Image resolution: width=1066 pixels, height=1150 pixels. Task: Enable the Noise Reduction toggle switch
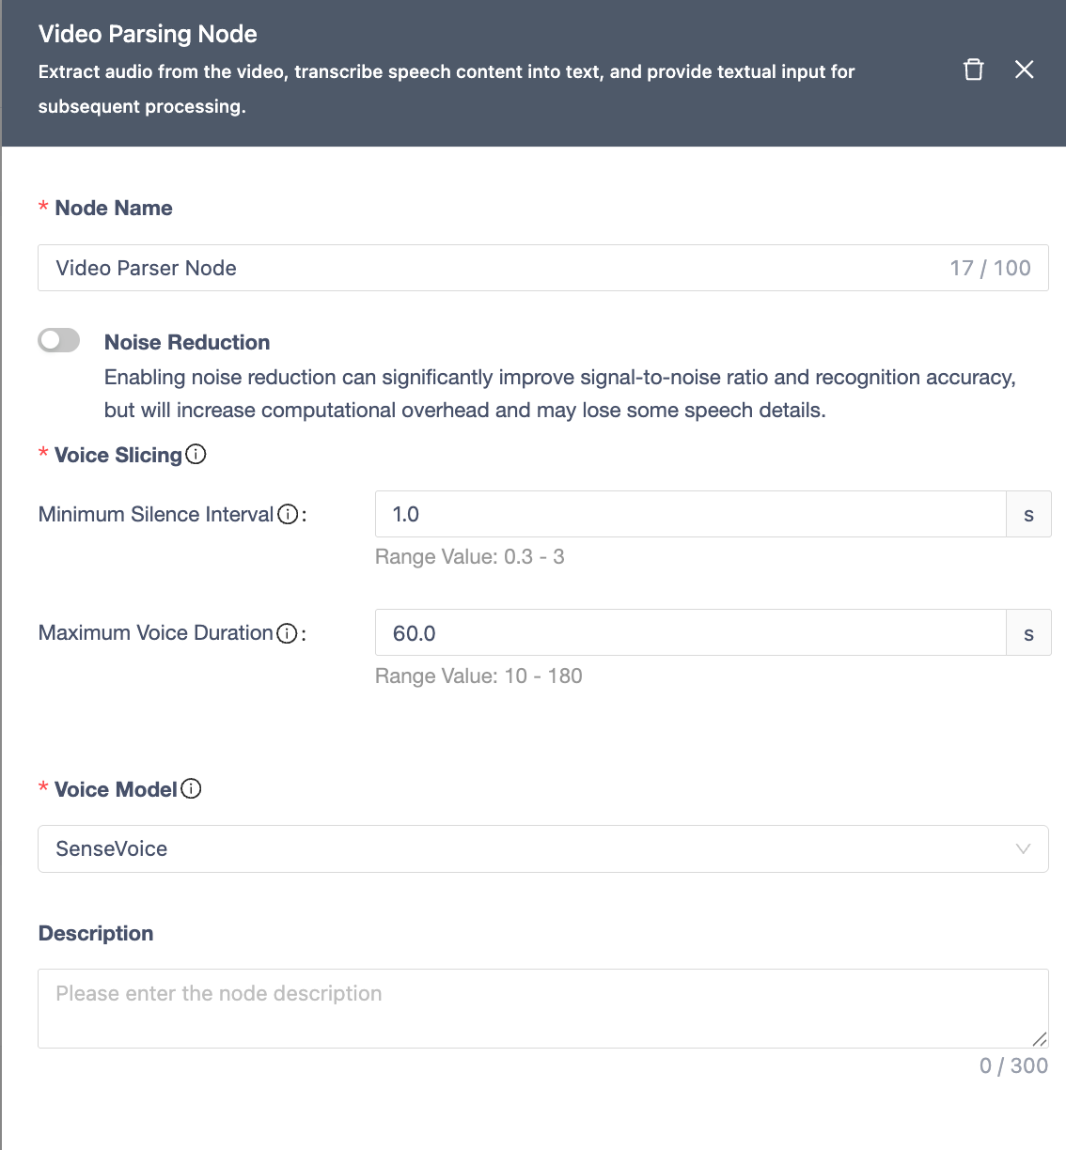59,340
